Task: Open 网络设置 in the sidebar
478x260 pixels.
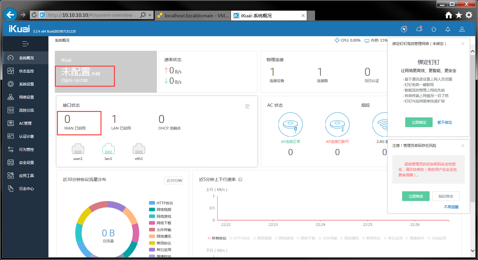Action: (26, 97)
